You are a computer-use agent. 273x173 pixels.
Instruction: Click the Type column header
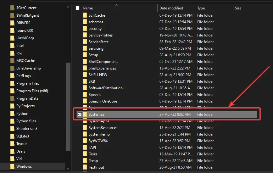click(x=201, y=8)
